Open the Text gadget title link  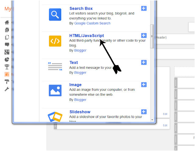(74, 63)
